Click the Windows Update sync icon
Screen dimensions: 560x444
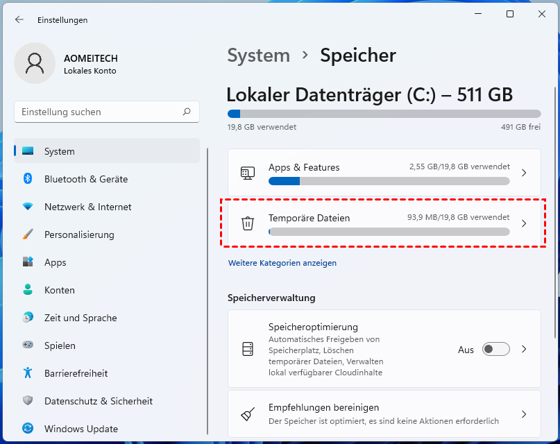pos(28,429)
